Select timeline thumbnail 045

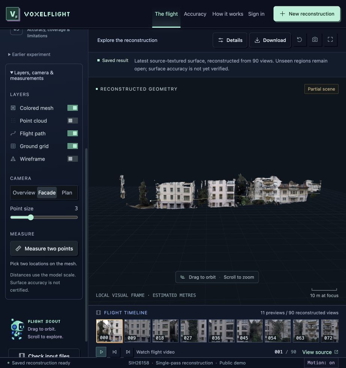pyautogui.click(x=250, y=331)
